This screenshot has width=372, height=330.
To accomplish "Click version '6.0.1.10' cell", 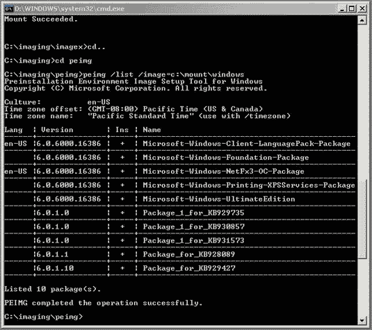I will pyautogui.click(x=55, y=268).
